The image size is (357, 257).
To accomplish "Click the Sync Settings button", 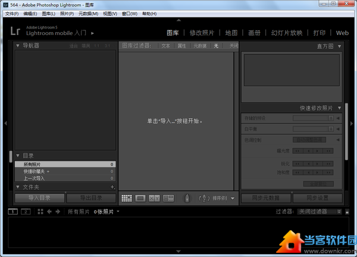I will point(317,198).
